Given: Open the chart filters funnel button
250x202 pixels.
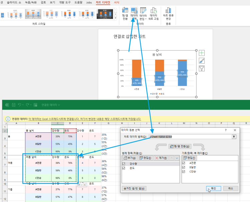Looking at the screenshot, I should tap(202, 68).
